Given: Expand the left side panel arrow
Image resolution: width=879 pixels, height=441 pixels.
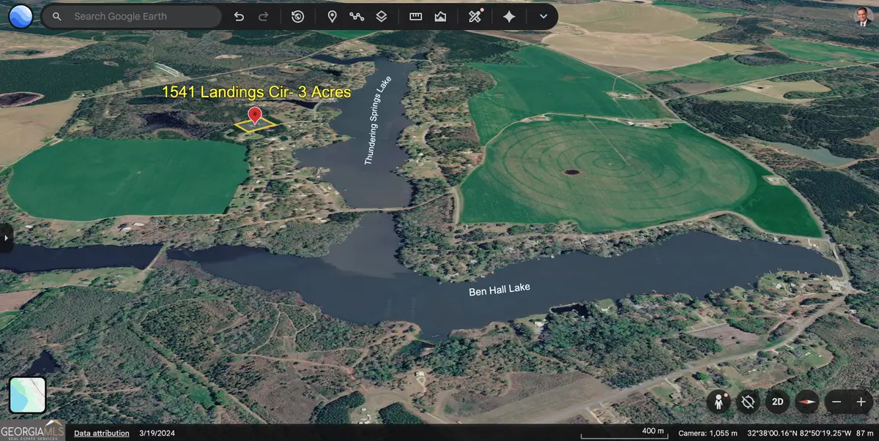Looking at the screenshot, I should click(6, 238).
